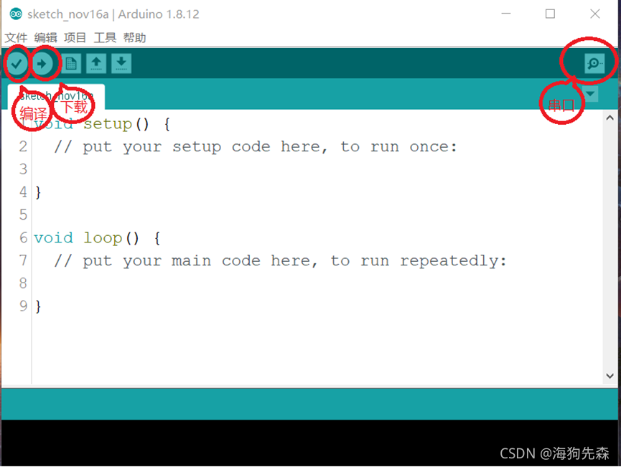Select the sketch_nov16a tab
The image size is (621, 467).
(x=56, y=96)
